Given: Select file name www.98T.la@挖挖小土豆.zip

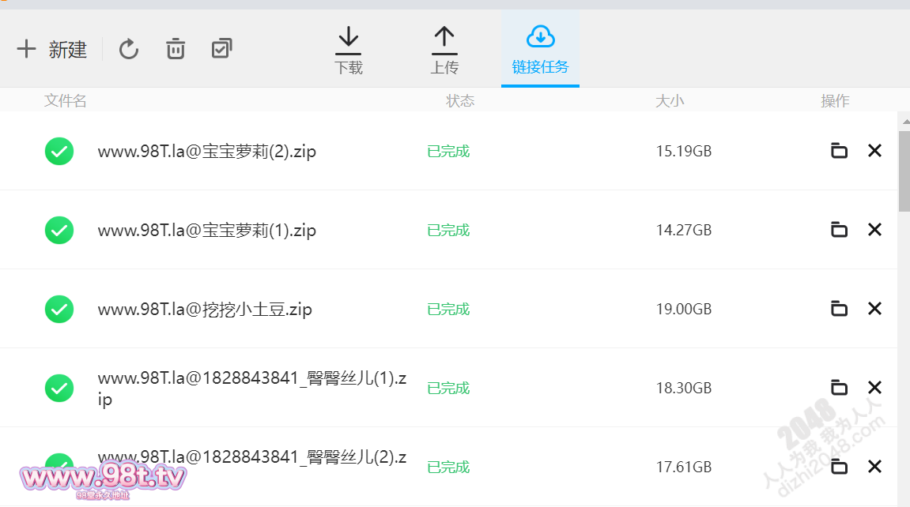Looking at the screenshot, I should click(205, 309).
